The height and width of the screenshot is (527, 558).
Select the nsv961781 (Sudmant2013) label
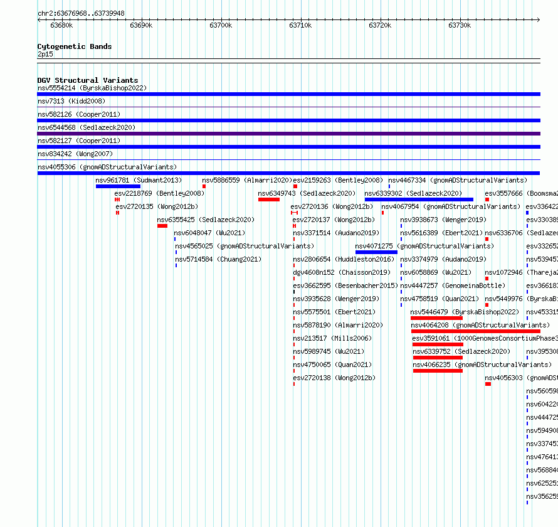pos(139,180)
